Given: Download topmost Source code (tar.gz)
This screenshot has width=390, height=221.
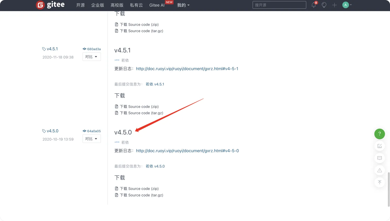Looking at the screenshot, I should [x=141, y=31].
